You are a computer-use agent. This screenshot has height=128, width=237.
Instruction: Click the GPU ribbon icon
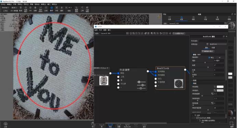pyautogui.click(x=30, y=9)
